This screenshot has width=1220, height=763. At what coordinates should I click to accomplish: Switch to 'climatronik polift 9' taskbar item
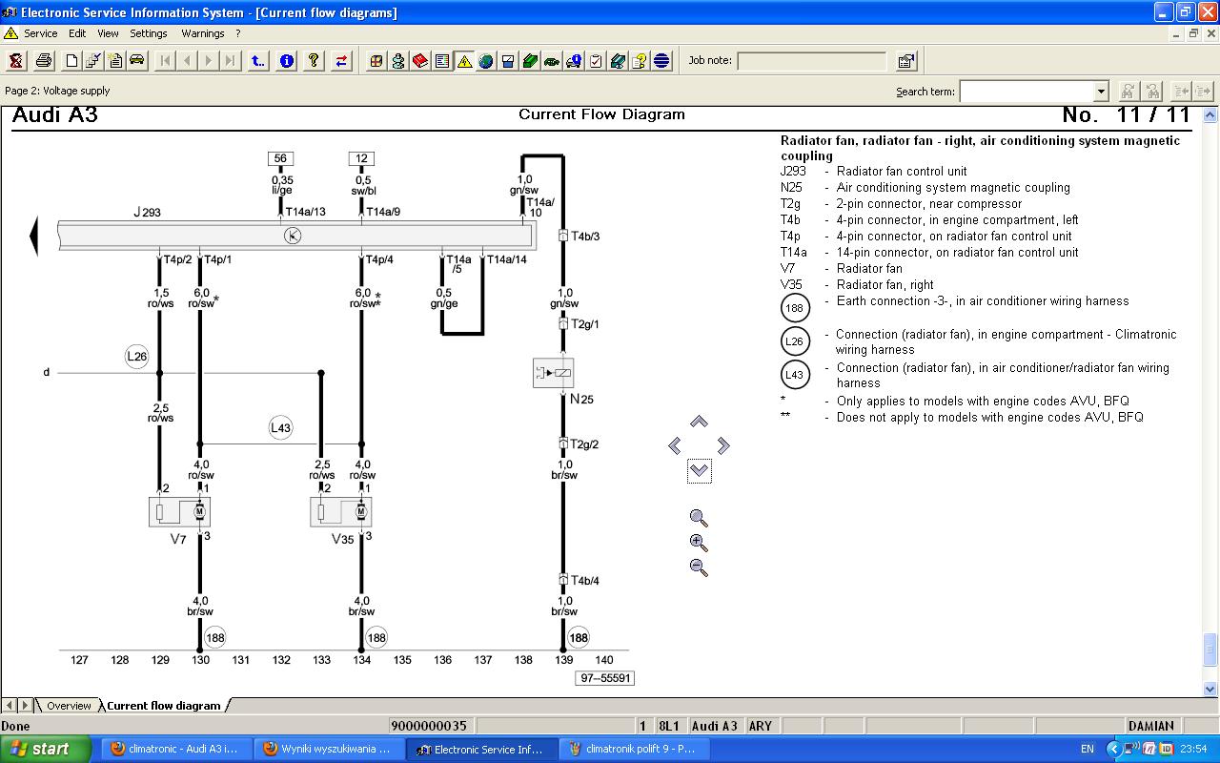point(635,749)
